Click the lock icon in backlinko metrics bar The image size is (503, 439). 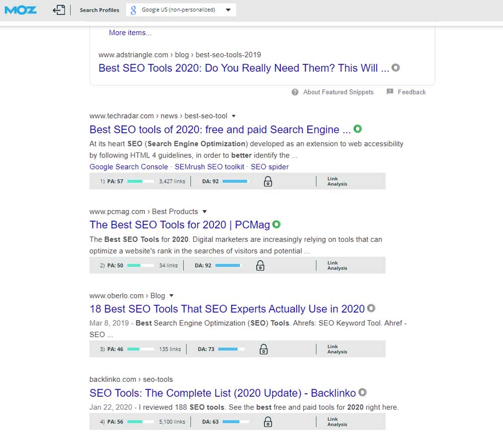(x=268, y=422)
